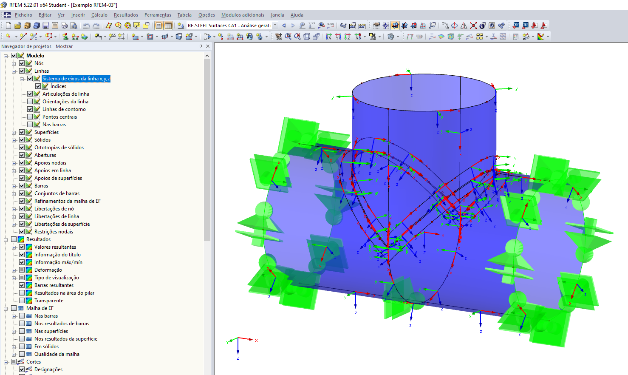The image size is (628, 375).
Task: Expand the Nós tree node
Action: tap(14, 63)
